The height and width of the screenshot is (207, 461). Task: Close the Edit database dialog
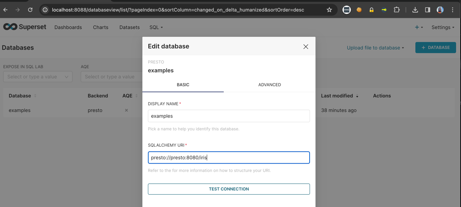(x=305, y=46)
